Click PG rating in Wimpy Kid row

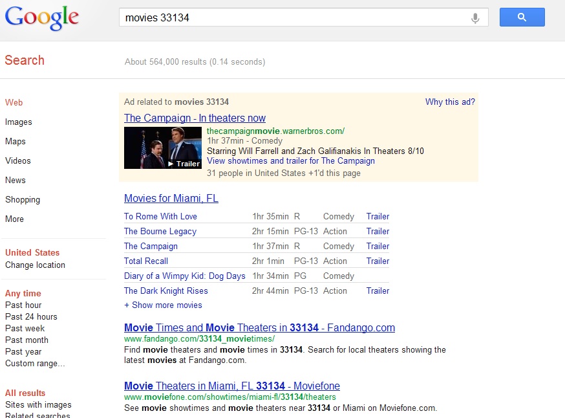[300, 276]
